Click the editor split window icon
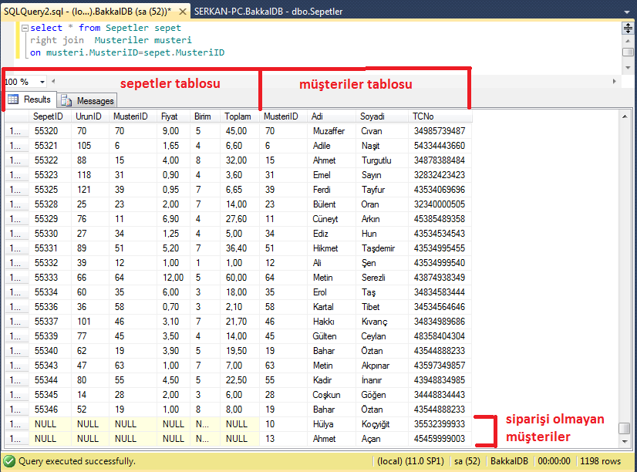Viewport: 637px width, 472px height. (628, 28)
